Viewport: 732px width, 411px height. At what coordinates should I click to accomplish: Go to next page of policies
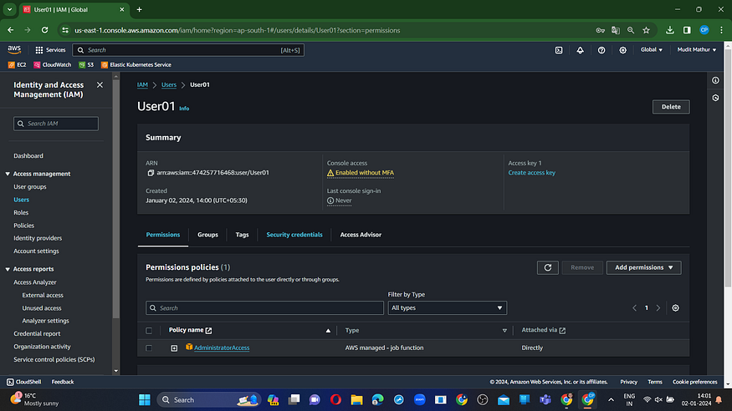[658, 308]
